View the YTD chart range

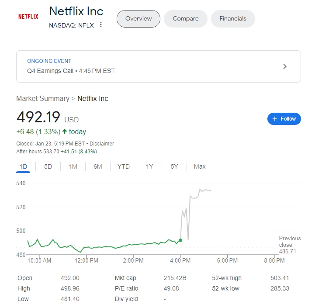[x=124, y=166]
